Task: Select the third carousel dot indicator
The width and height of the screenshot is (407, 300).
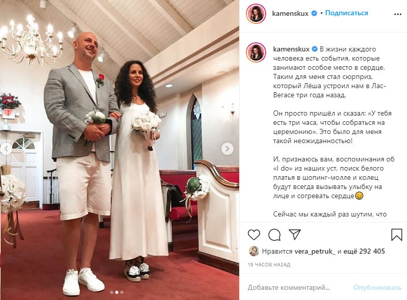Action: pyautogui.click(x=122, y=292)
